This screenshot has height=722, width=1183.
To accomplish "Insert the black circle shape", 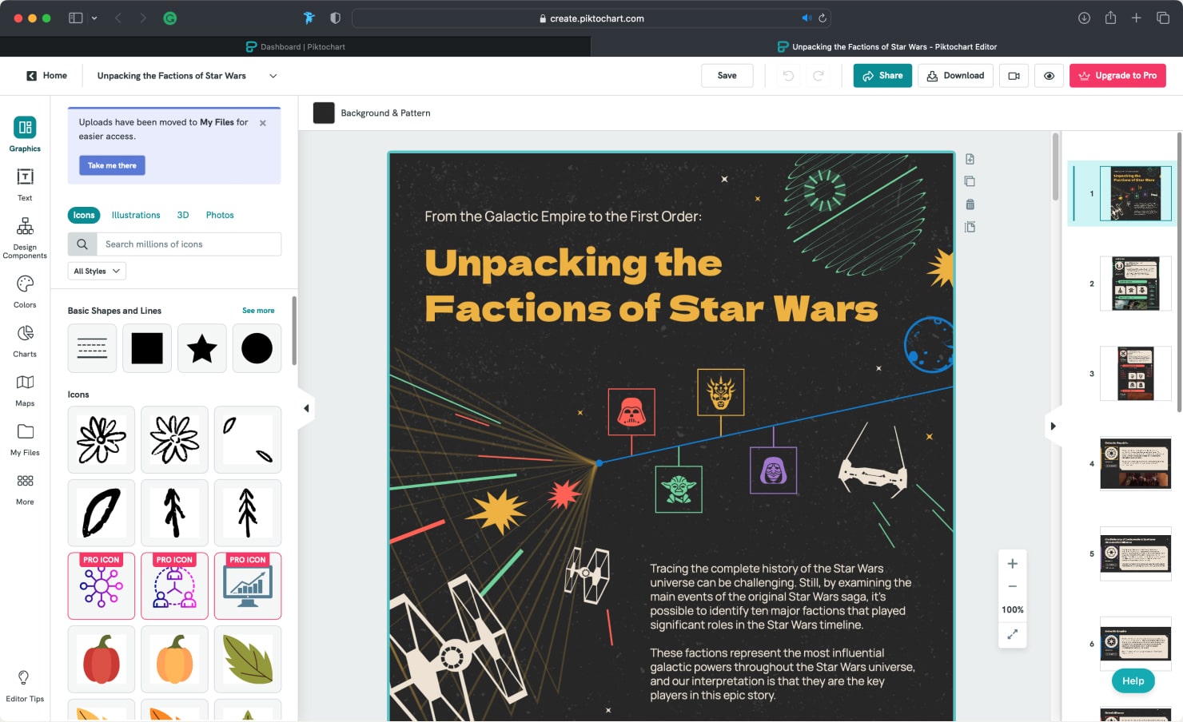I will (257, 348).
